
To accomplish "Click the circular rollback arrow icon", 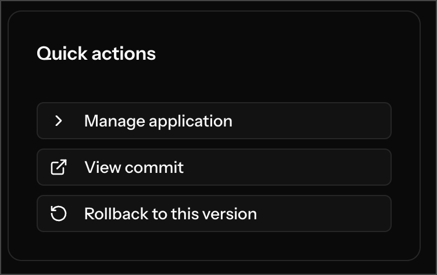I will 59,214.
